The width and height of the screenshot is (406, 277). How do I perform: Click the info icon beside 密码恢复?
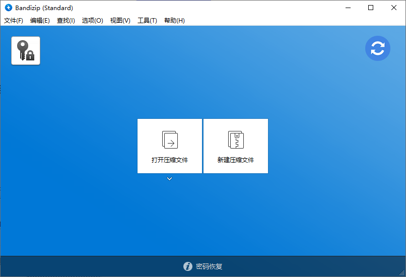188,266
